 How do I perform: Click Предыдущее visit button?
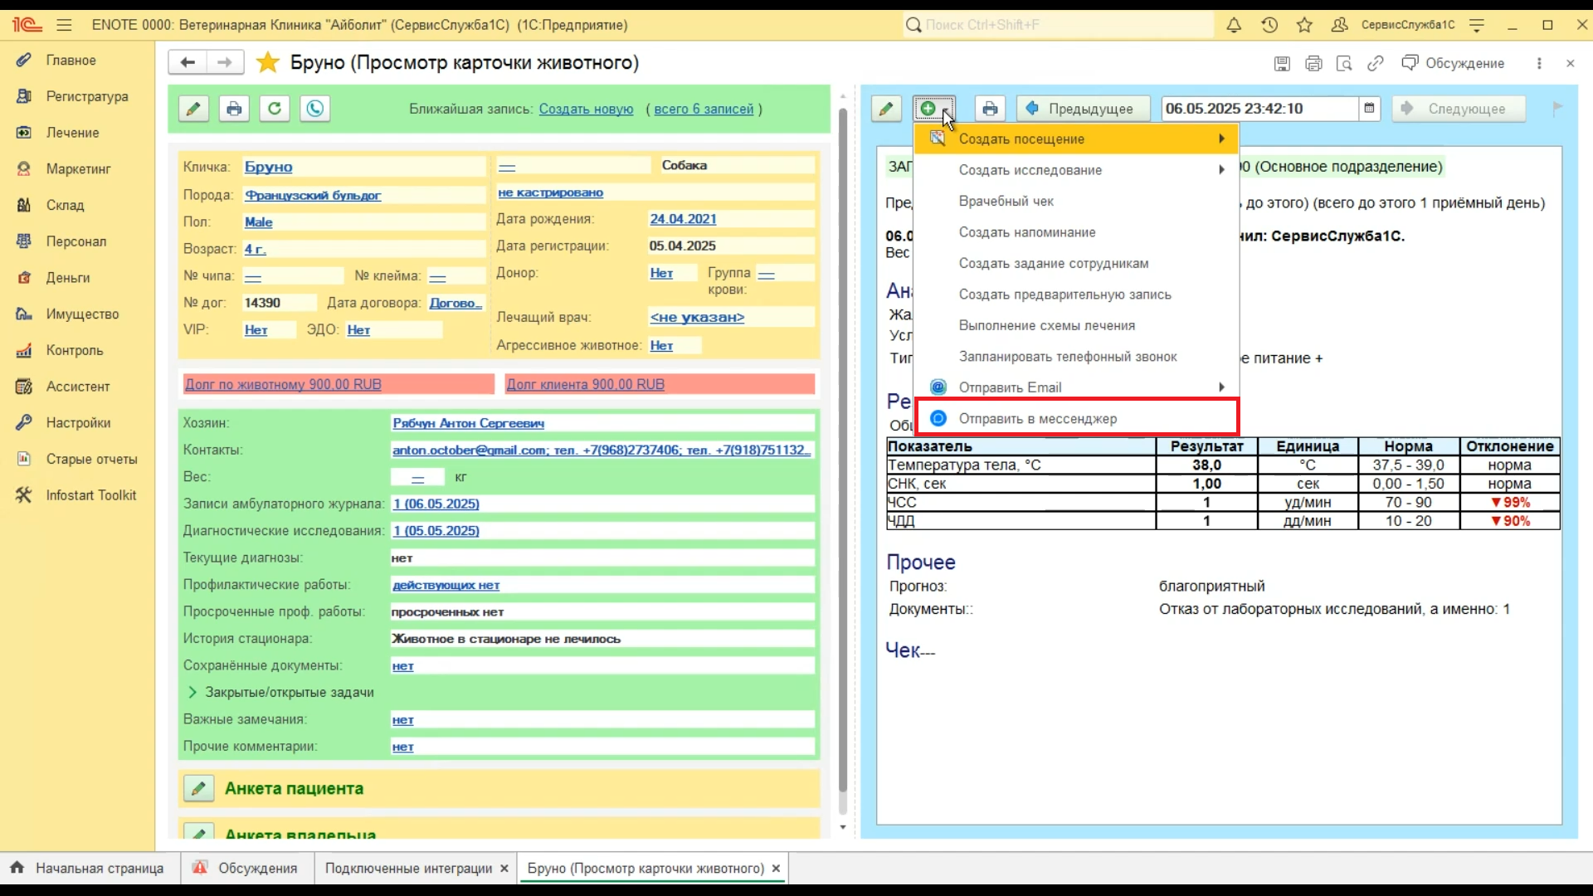[x=1083, y=109]
